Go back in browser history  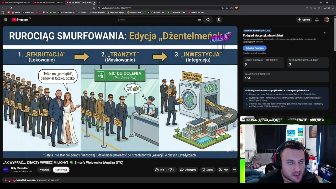[3, 8]
